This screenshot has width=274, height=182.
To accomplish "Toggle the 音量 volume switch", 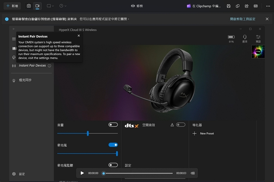I will click(x=113, y=125).
